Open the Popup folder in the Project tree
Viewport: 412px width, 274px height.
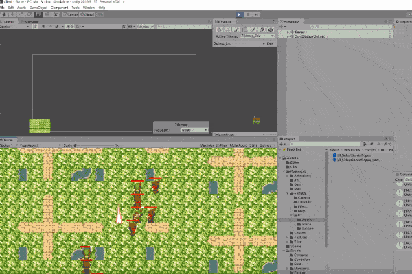click(304, 220)
